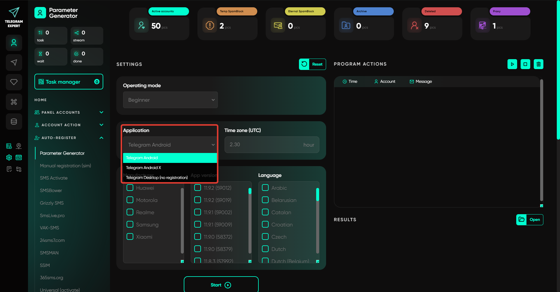This screenshot has width=560, height=292.
Task: Open the diamond icon in left sidebar
Action: [x=14, y=82]
